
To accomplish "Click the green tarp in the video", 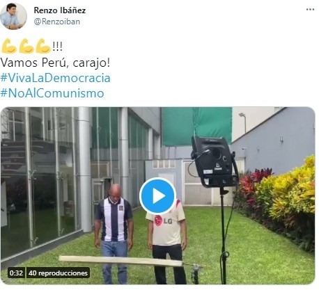I will point(197,127).
